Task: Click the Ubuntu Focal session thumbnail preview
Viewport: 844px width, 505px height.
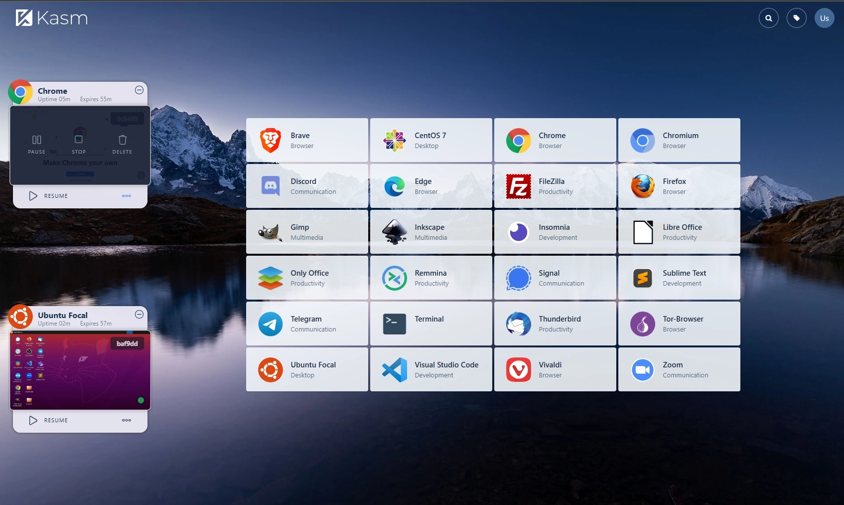Action: click(80, 370)
